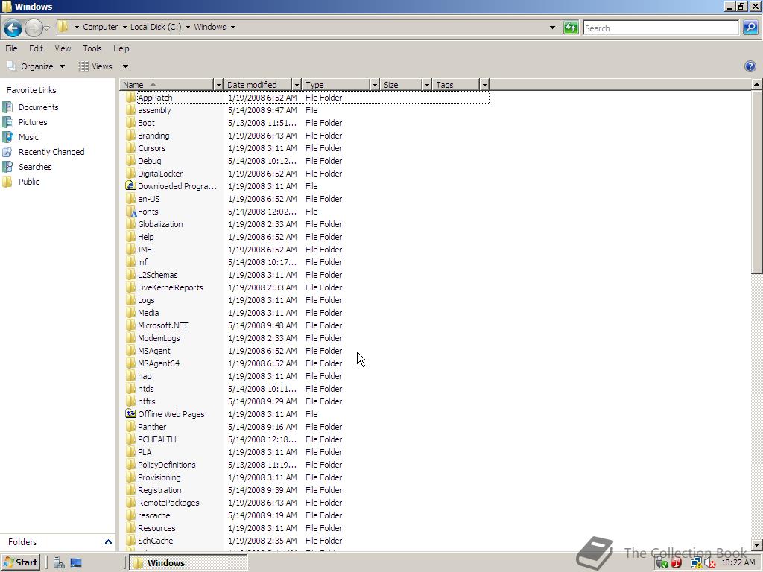Select the PolicyDefinitions folder row
Viewport: 763px width, 572px height.
(306, 465)
